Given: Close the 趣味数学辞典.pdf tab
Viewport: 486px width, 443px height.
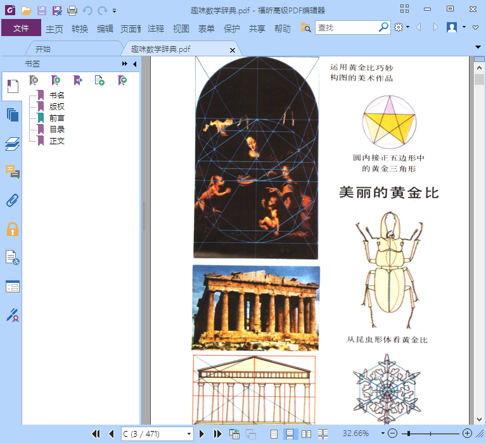Looking at the screenshot, I should tap(233, 50).
